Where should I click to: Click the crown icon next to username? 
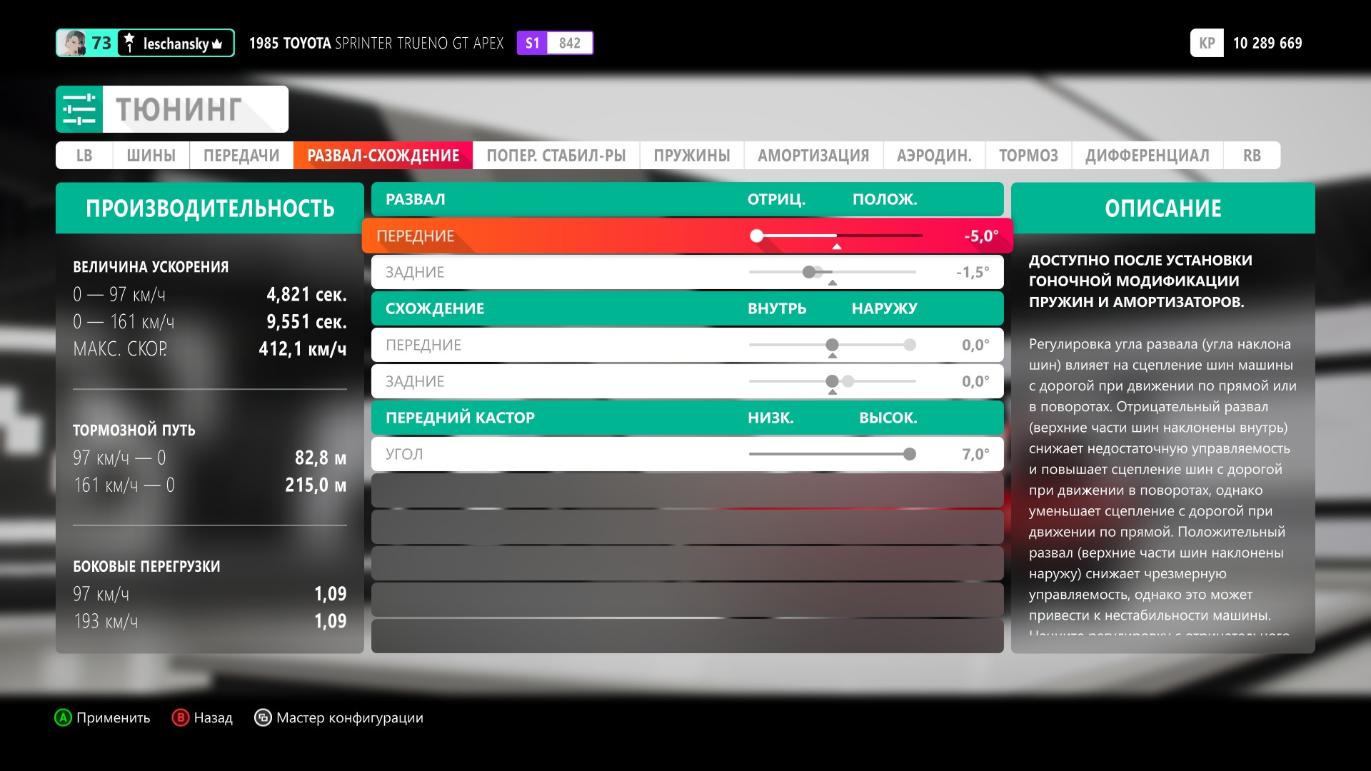217,44
